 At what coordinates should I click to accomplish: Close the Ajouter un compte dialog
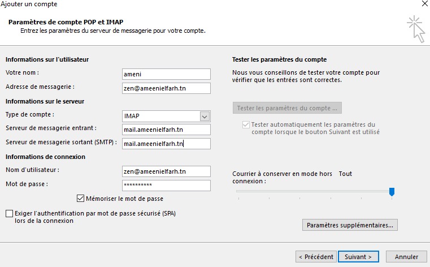point(424,5)
